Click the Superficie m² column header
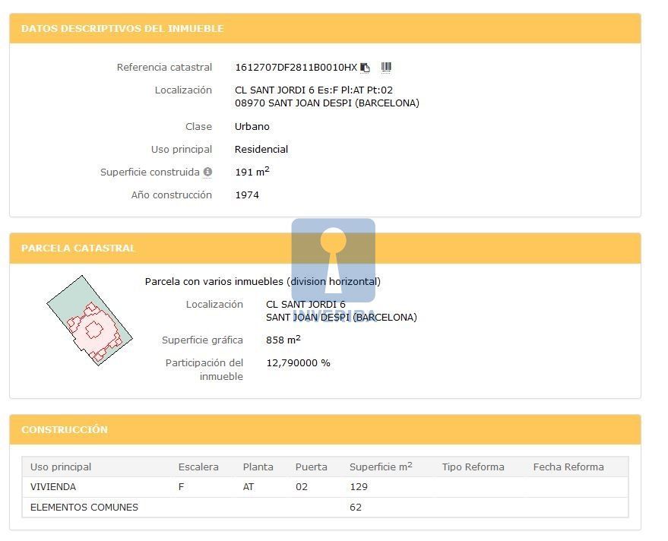This screenshot has width=668, height=541. click(x=381, y=467)
